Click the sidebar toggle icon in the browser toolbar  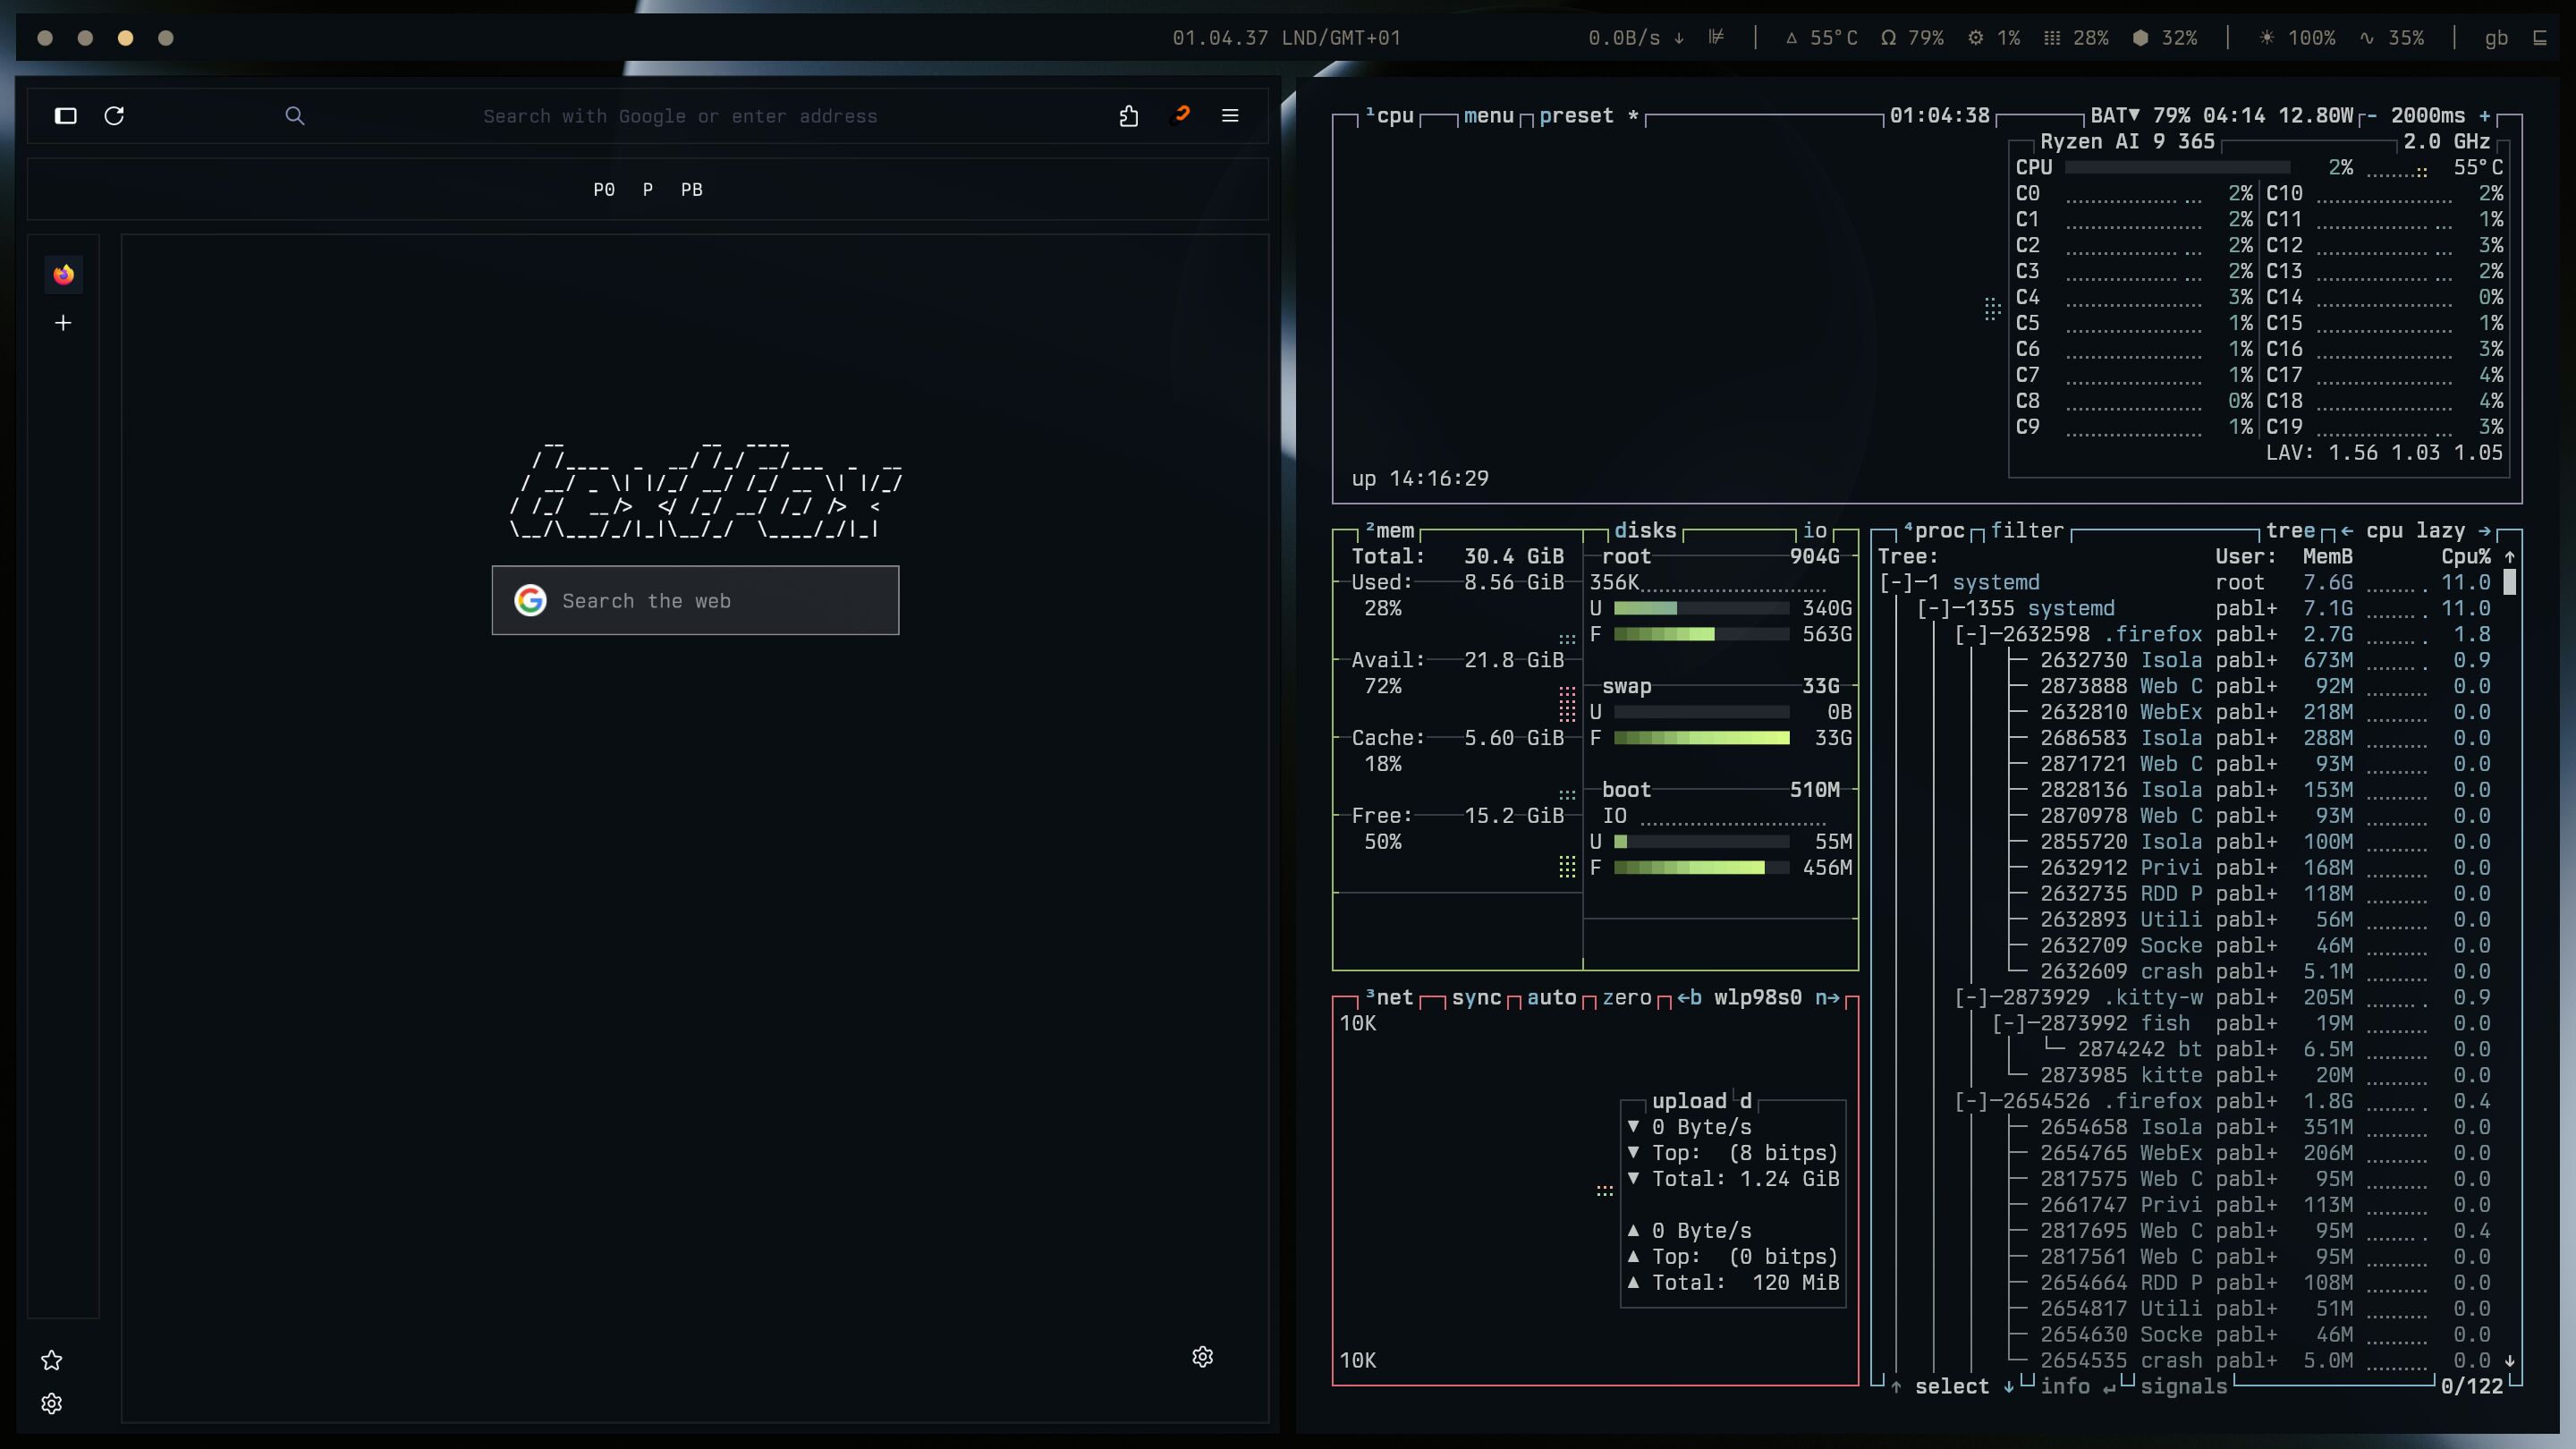coord(66,116)
